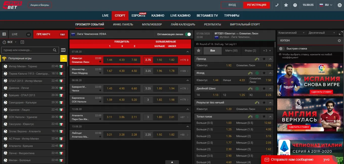This screenshot has width=344, height=164.
Task: Star the Бавария – Челси match
Action: pyautogui.click(x=100, y=91)
